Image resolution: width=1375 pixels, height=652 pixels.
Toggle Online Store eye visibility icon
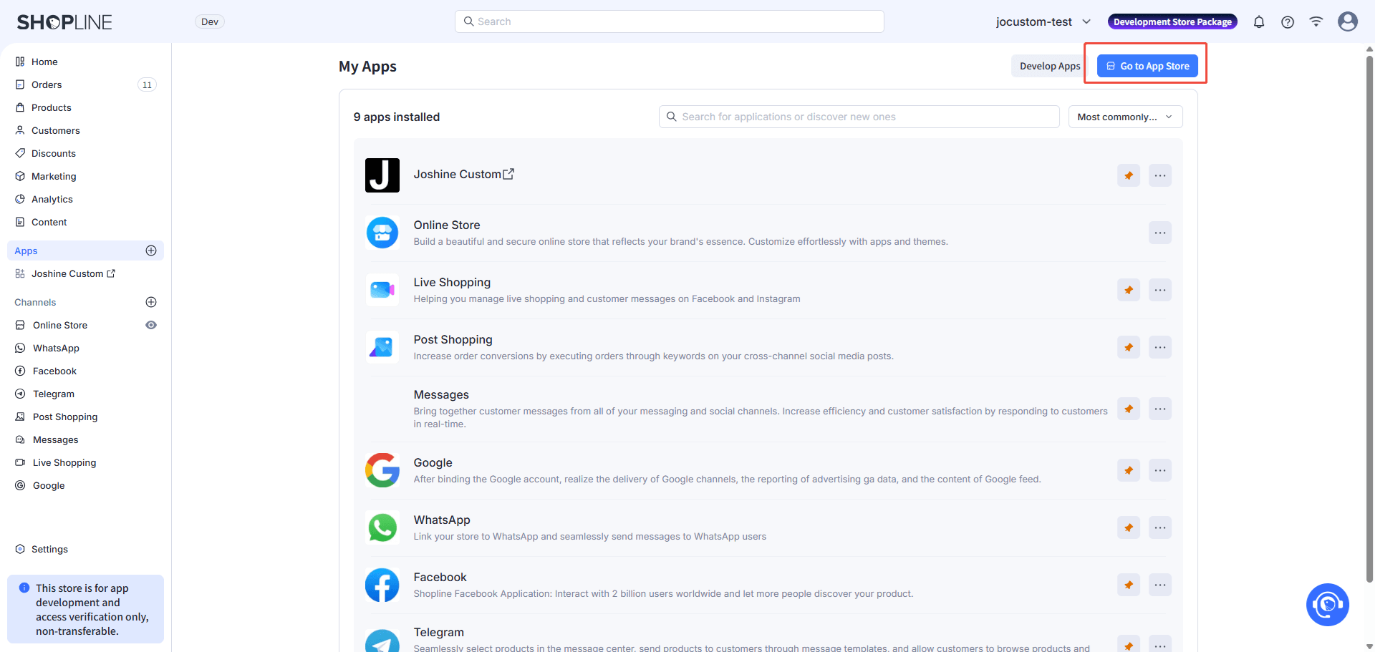point(151,325)
